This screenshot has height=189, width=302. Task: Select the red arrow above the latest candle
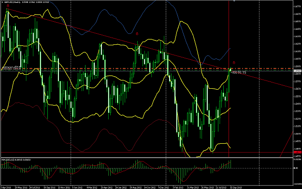click(234, 63)
